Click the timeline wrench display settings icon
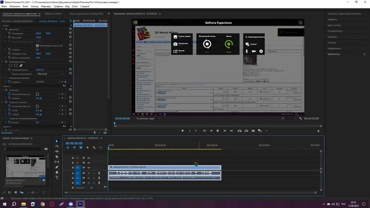Screen dimensions: 370x208 pos(94,148)
